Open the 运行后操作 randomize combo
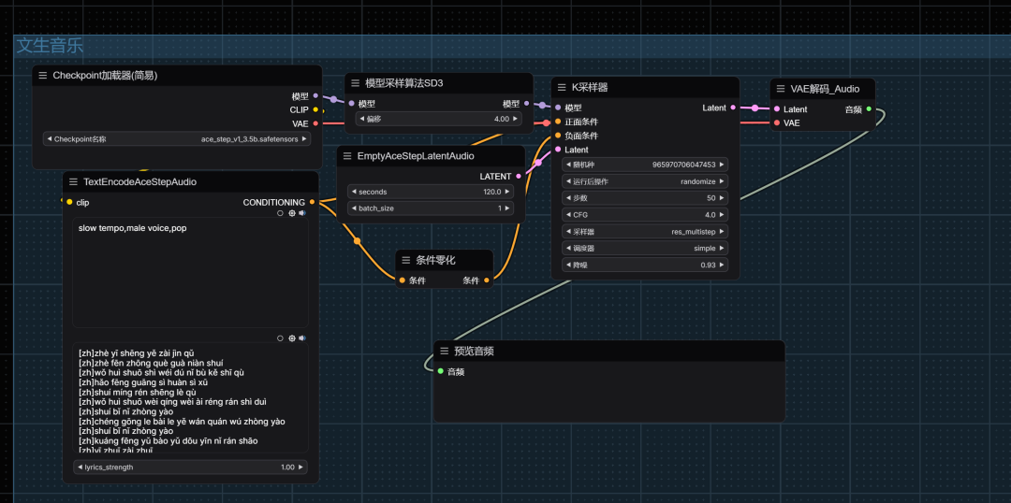Image resolution: width=1011 pixels, height=503 pixels. pos(645,181)
